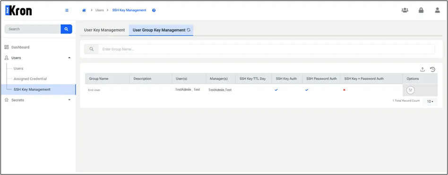Screen dimensions: 448x175
Task: Select the End User group name cell
Action: [x=94, y=90]
